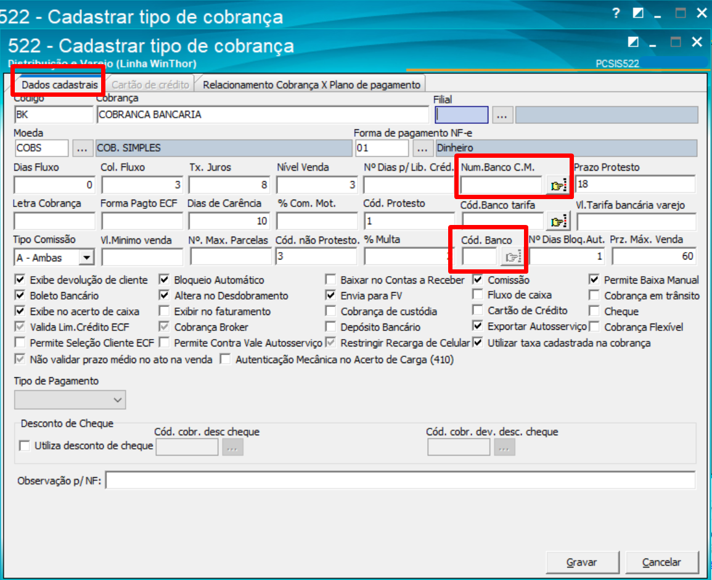Check Permite Contra Vale Autosserviço
This screenshot has width=712, height=580.
tap(165, 342)
